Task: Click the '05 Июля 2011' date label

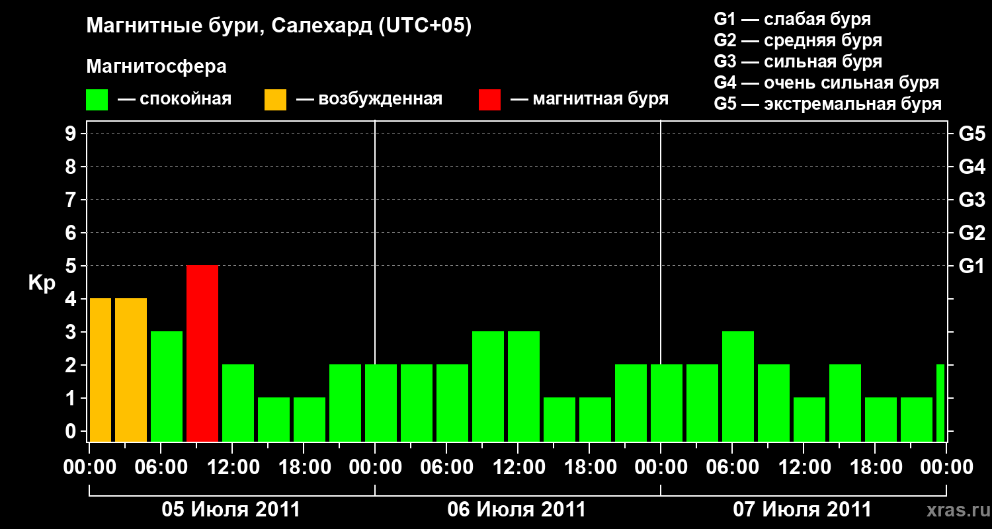Action: click(x=231, y=510)
